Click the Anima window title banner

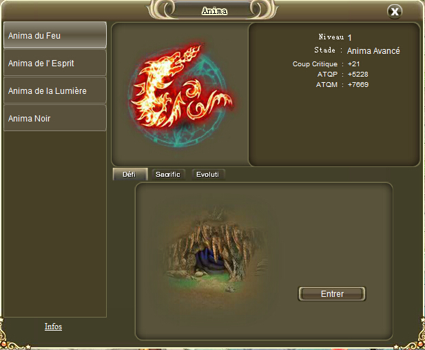click(214, 11)
